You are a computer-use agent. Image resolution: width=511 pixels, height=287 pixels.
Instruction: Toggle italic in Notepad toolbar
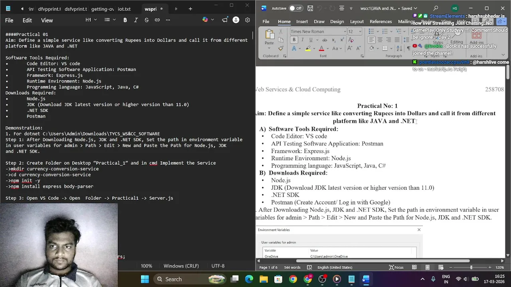coord(136,20)
